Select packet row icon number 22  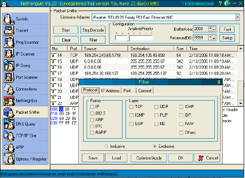53,103
